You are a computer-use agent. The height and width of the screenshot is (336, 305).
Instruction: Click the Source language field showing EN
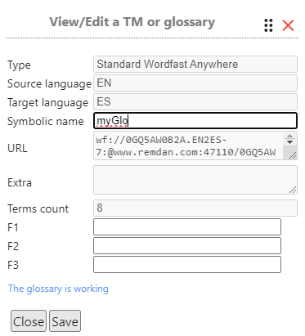pyautogui.click(x=195, y=83)
